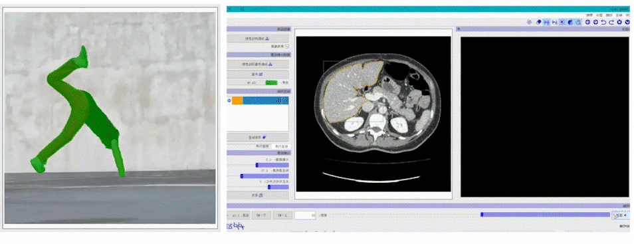Click the clockwise curved arrow toolbar icon
Screen dimensions: 634x244
[x=611, y=22]
